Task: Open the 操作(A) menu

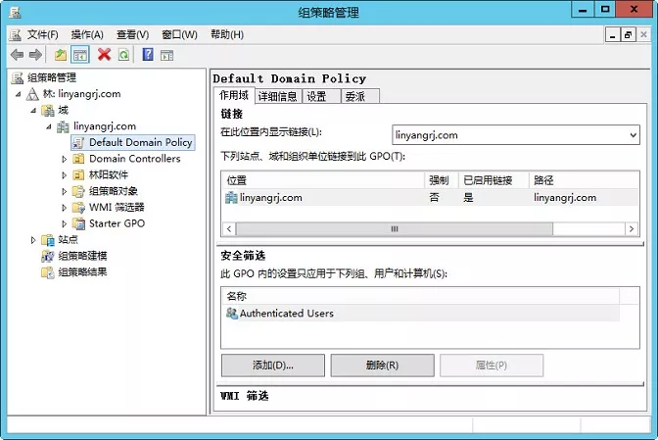Action: click(x=87, y=34)
